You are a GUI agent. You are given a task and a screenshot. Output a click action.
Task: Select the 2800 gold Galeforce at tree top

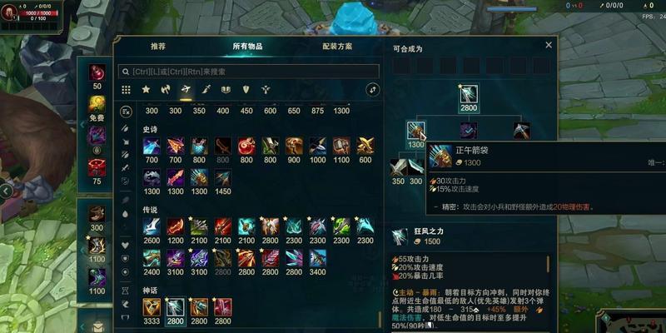pos(469,93)
